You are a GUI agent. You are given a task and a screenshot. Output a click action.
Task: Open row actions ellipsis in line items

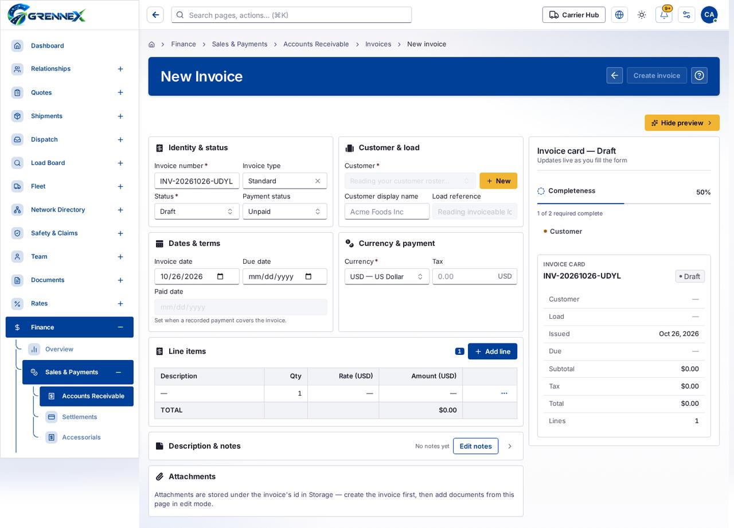(x=504, y=393)
